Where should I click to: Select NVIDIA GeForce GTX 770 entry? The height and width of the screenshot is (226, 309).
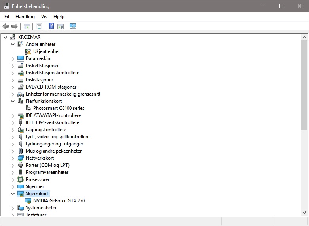(x=59, y=201)
